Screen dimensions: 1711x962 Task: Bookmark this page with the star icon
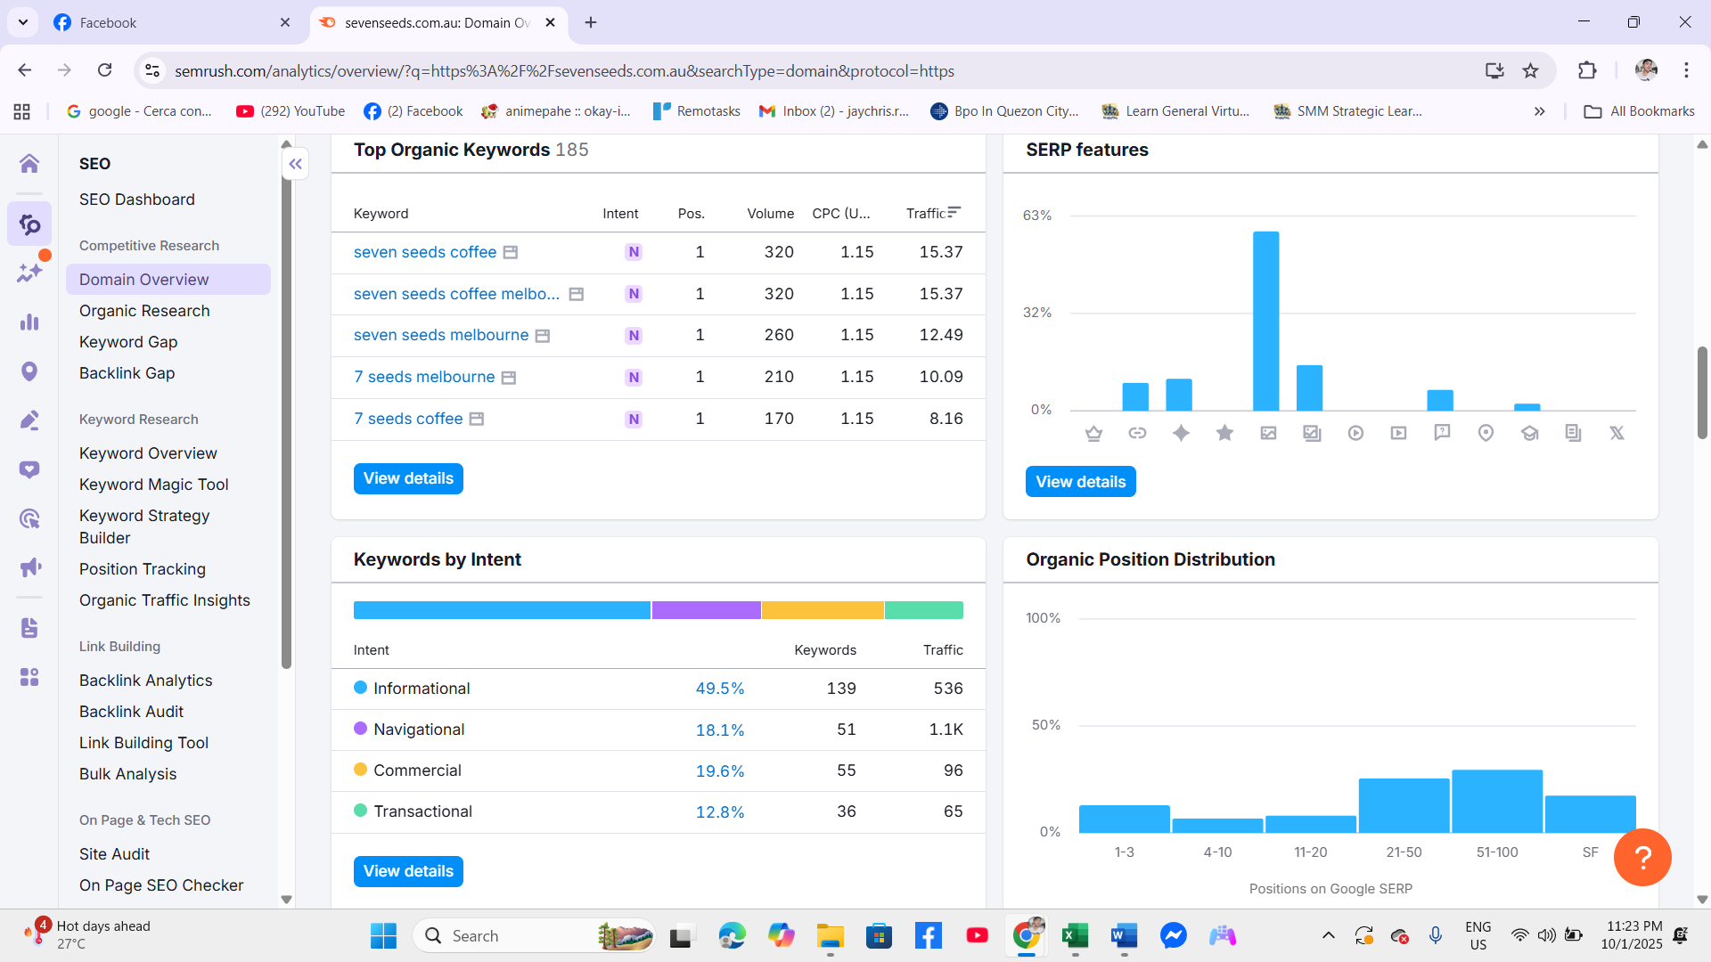pyautogui.click(x=1531, y=70)
